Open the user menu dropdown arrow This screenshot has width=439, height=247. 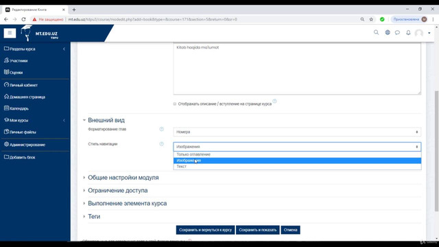[429, 33]
